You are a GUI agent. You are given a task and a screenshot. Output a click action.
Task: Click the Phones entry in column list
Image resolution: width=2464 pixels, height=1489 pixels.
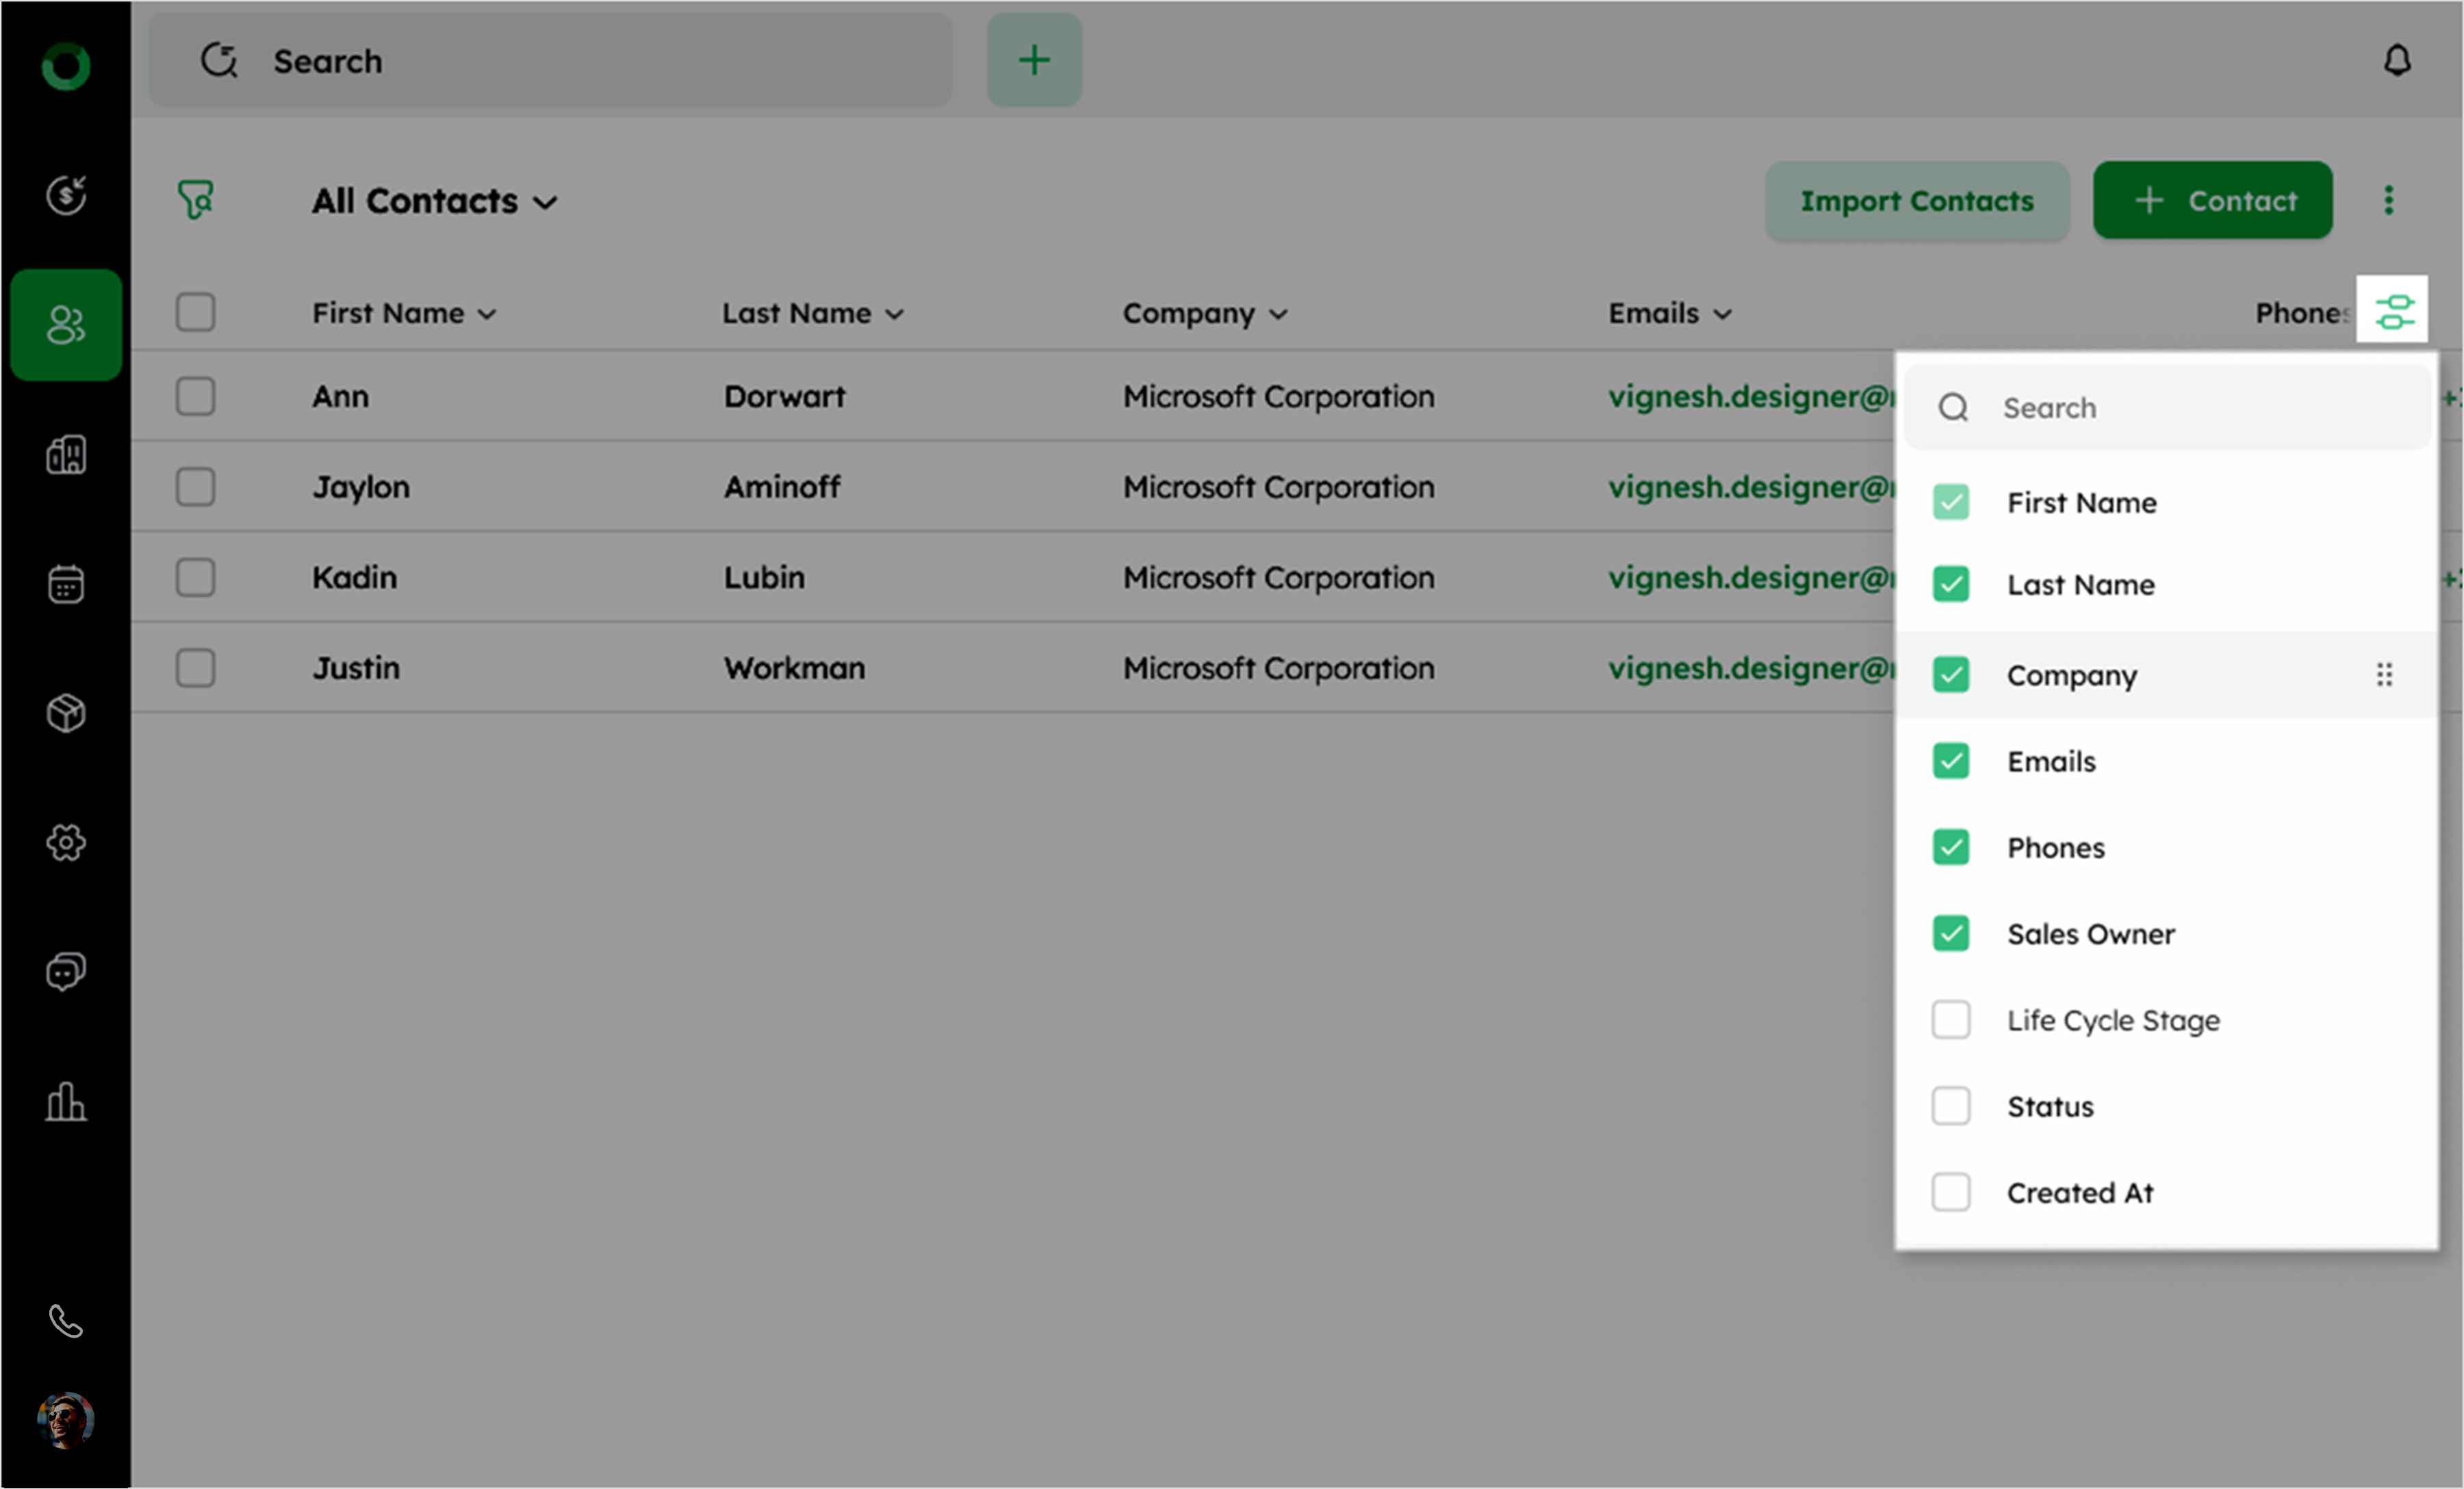(2055, 848)
